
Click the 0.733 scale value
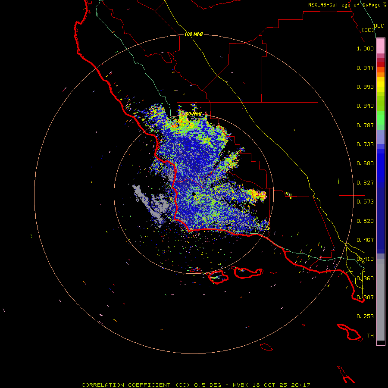(365, 144)
